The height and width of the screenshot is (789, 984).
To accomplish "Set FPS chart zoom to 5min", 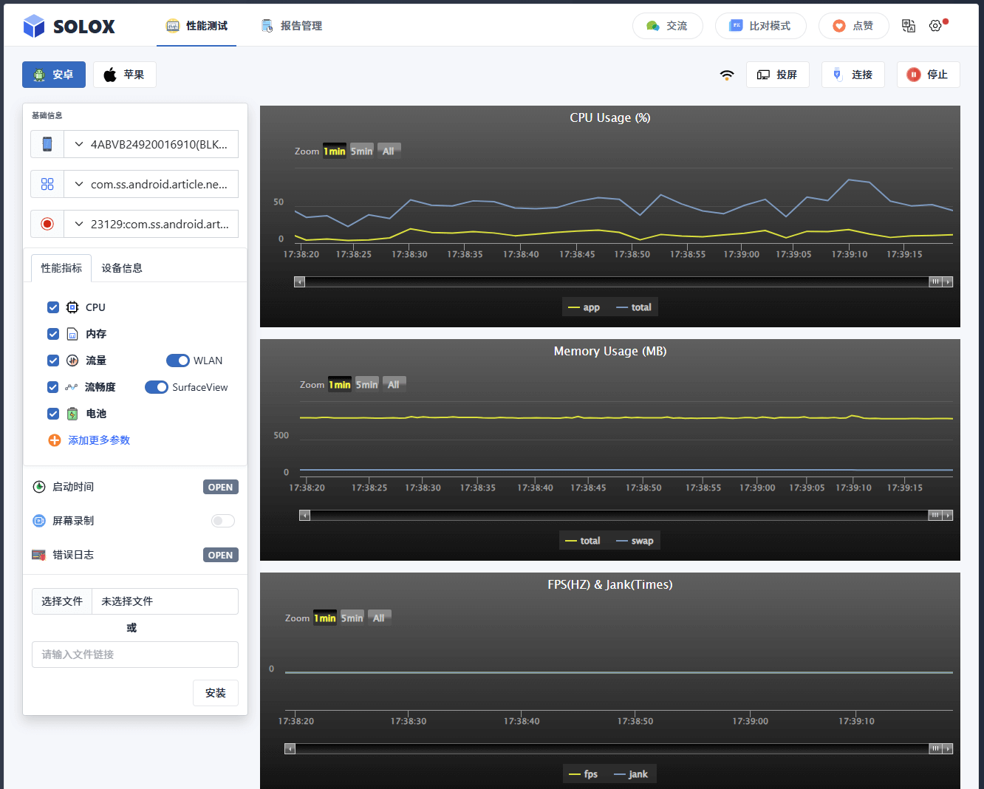I will pos(352,618).
